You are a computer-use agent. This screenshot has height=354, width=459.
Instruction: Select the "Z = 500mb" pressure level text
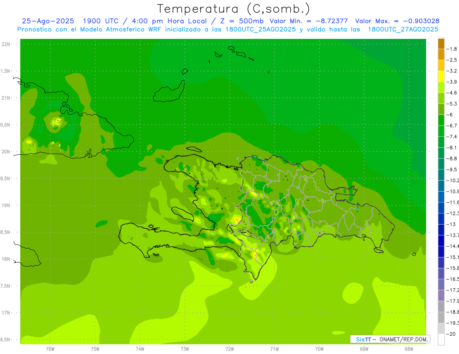(241, 21)
